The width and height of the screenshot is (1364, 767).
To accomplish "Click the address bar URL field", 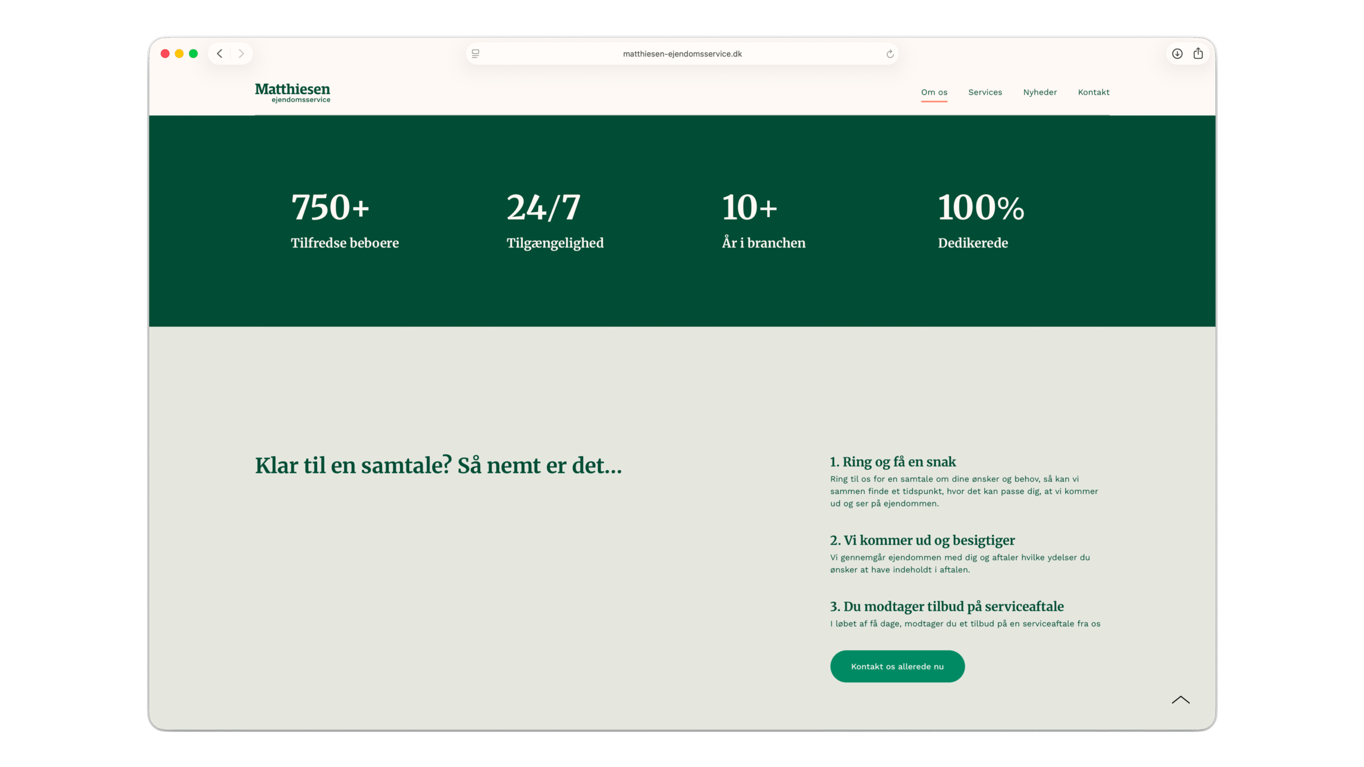I will [682, 54].
